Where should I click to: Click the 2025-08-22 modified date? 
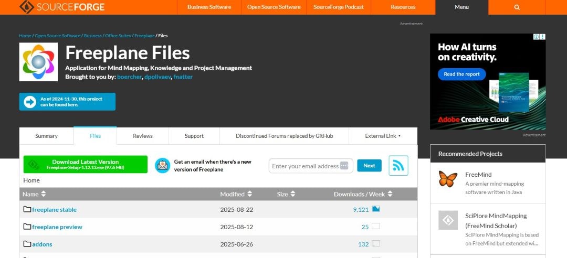click(236, 210)
